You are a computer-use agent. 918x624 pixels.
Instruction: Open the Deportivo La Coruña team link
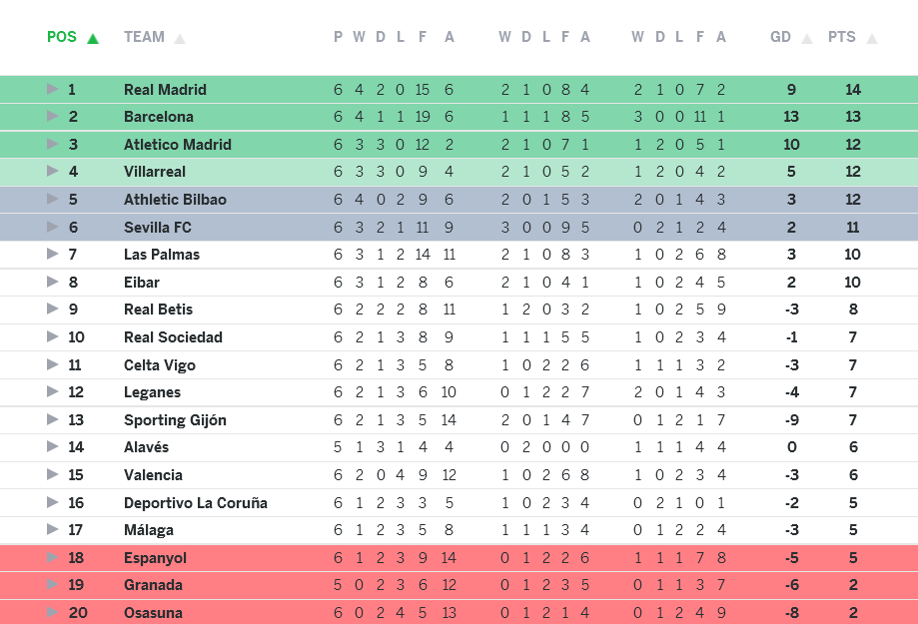click(x=196, y=502)
